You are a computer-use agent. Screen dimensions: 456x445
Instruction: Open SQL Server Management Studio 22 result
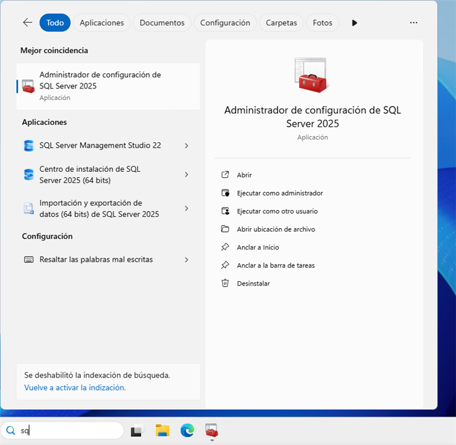pos(100,145)
